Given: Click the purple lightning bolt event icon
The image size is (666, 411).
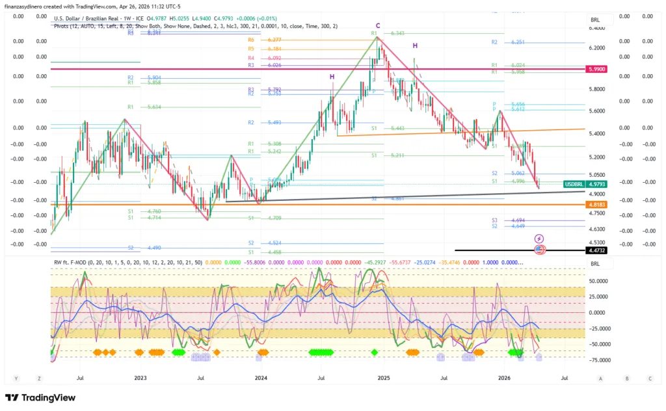Looking at the screenshot, I should click(539, 239).
